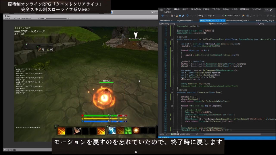This screenshot has height=155, width=276.
Task: Click the green play arrow to attach Unity
Action: (226, 15)
